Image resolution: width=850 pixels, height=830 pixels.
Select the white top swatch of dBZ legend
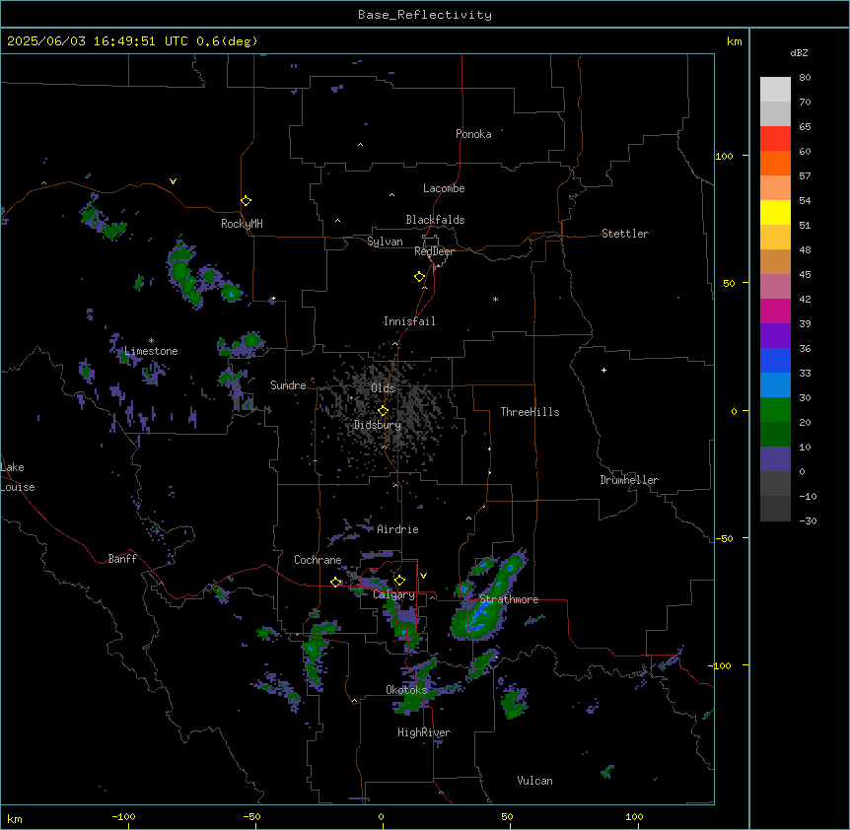coord(775,89)
